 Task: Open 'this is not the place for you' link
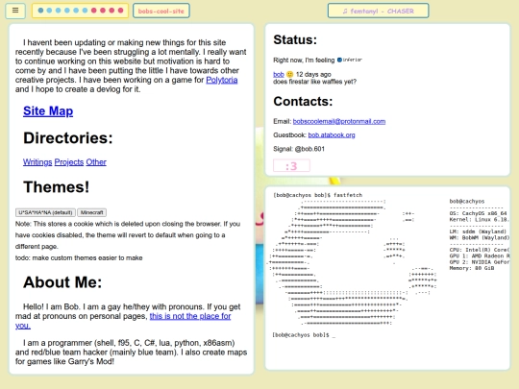pyautogui.click(x=190, y=316)
